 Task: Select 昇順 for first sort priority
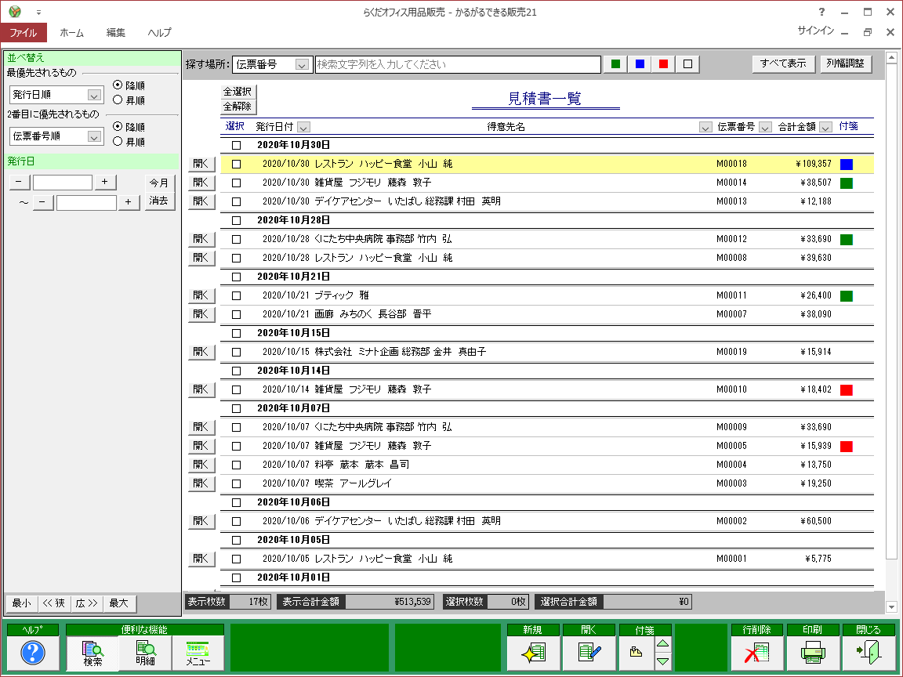click(x=118, y=100)
